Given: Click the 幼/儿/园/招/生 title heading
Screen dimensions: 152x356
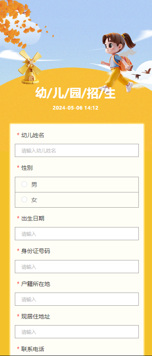Looking at the screenshot, I should pyautogui.click(x=75, y=93).
